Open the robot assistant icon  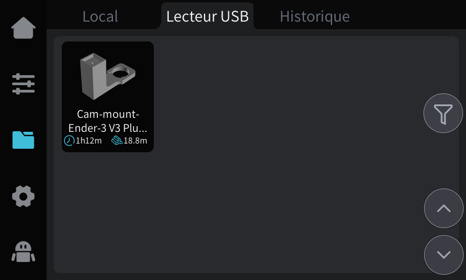point(23,252)
